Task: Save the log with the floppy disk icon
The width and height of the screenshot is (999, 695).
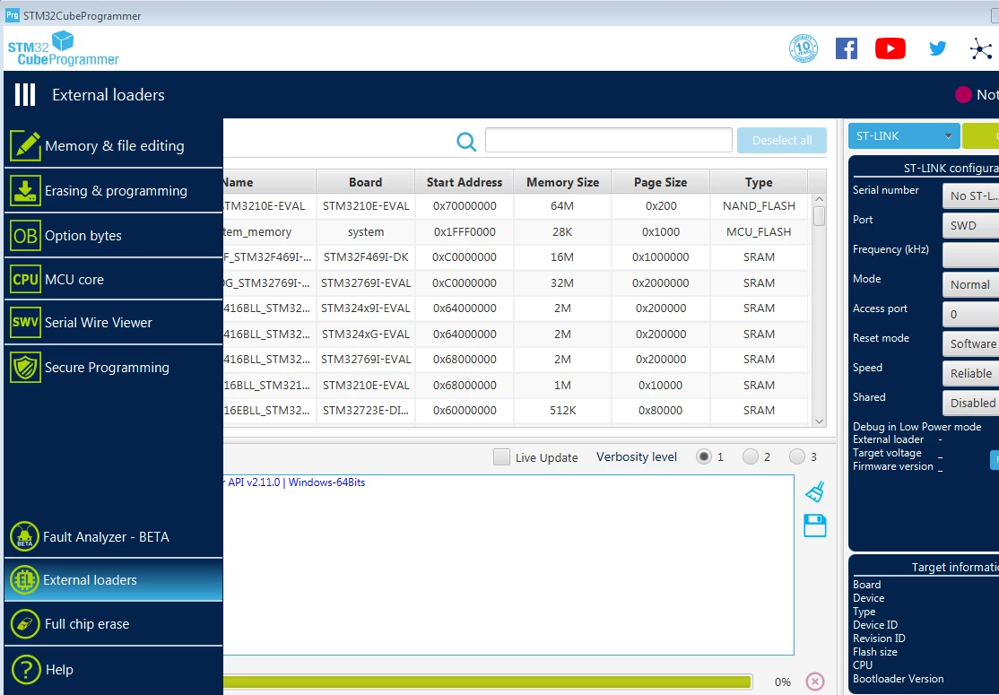Action: pyautogui.click(x=815, y=526)
